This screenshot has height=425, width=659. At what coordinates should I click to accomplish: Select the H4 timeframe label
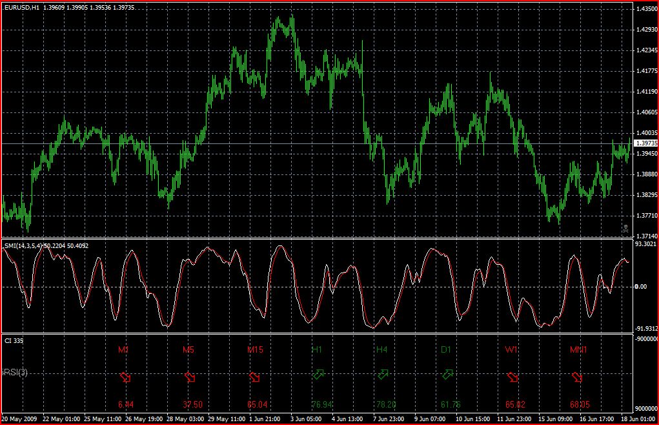pyautogui.click(x=381, y=349)
